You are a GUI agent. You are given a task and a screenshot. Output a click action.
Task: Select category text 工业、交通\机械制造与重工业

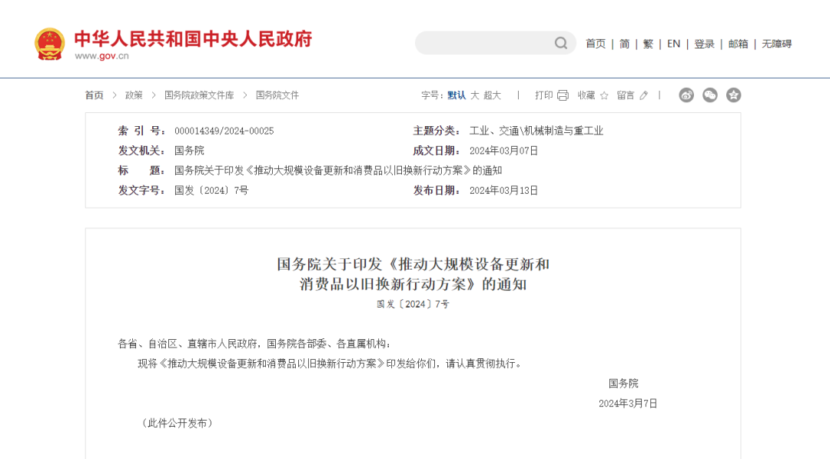pyautogui.click(x=536, y=131)
